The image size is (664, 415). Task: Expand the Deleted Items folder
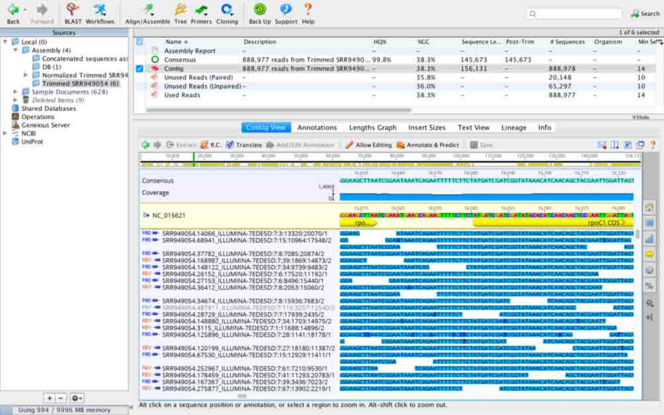[x=15, y=100]
